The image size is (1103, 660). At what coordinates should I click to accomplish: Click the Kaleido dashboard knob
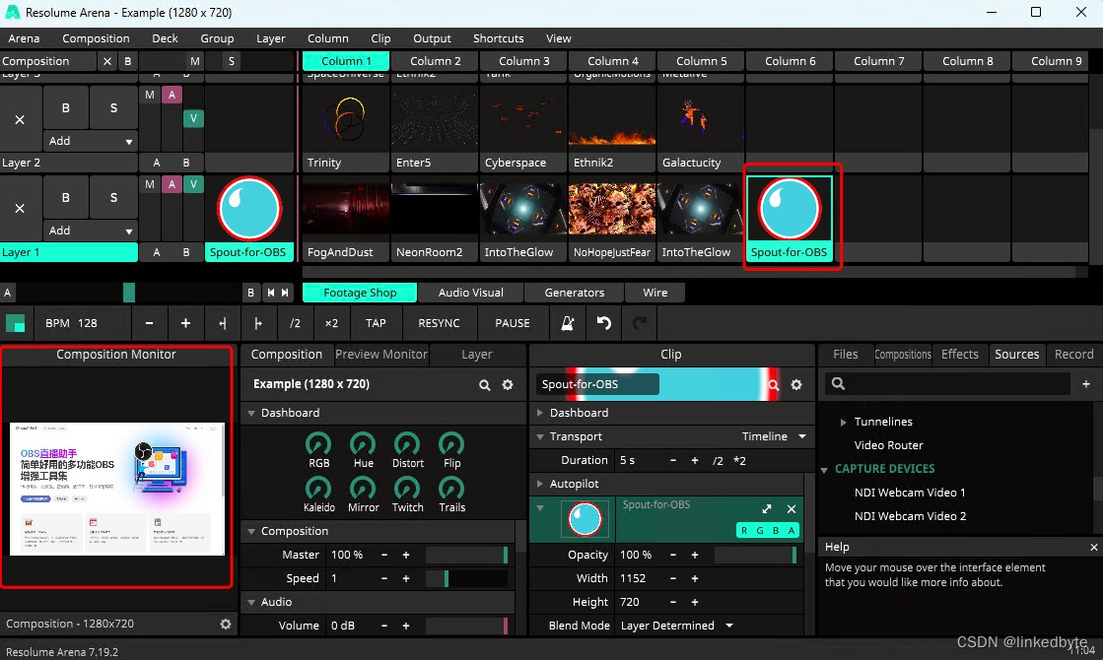click(x=318, y=489)
